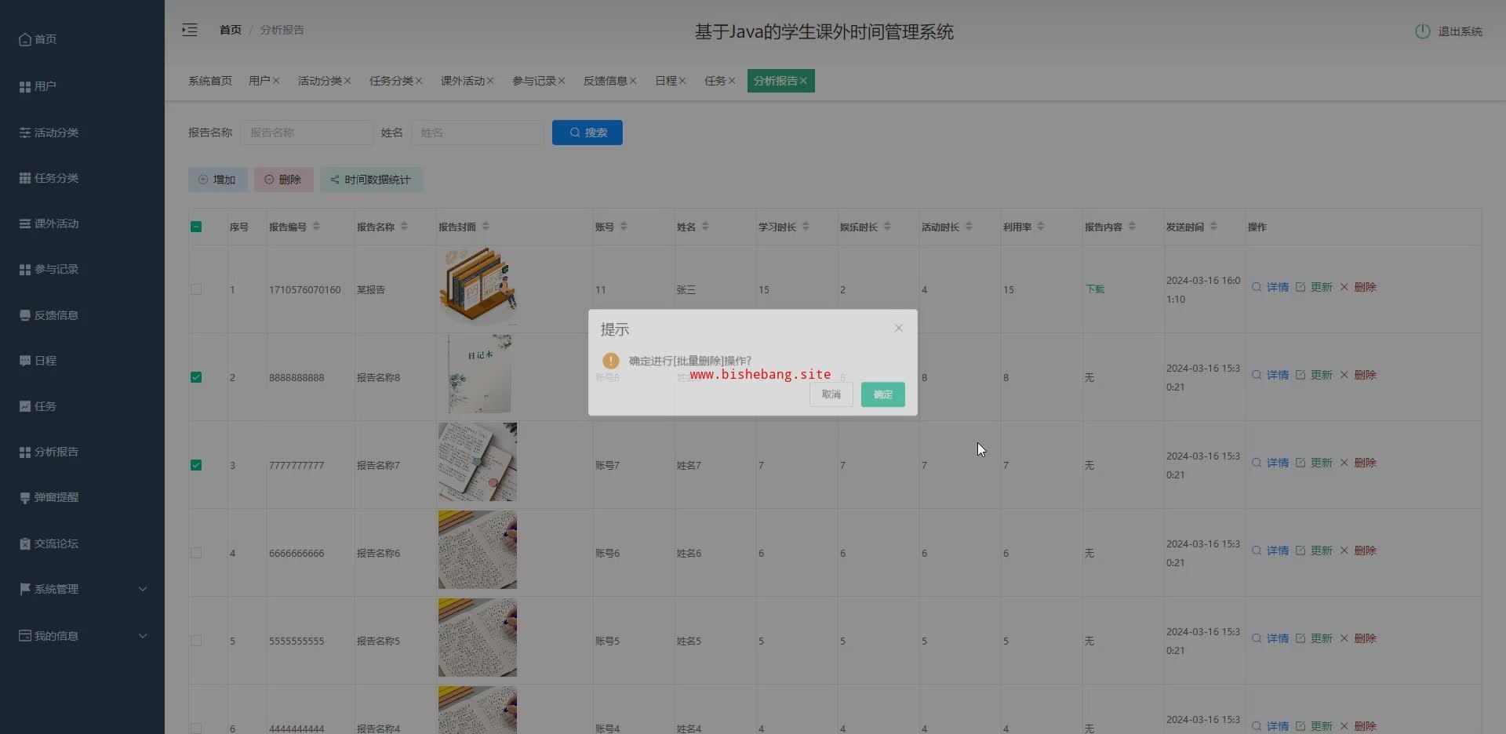Check the row 5 报告名称5 checkbox
Screen dimensions: 1506x734
(x=196, y=641)
